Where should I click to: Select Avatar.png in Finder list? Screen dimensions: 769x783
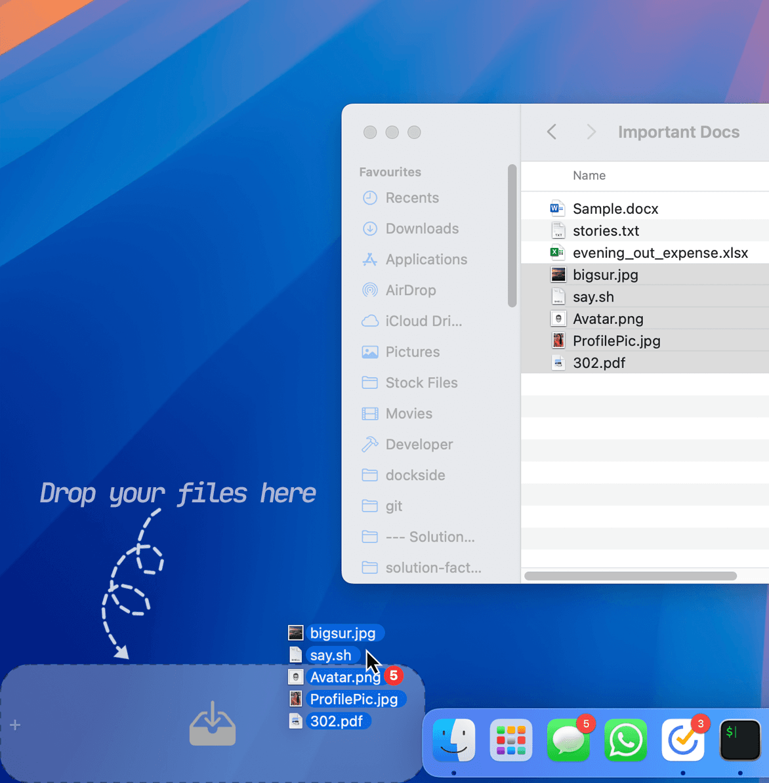(x=644, y=319)
